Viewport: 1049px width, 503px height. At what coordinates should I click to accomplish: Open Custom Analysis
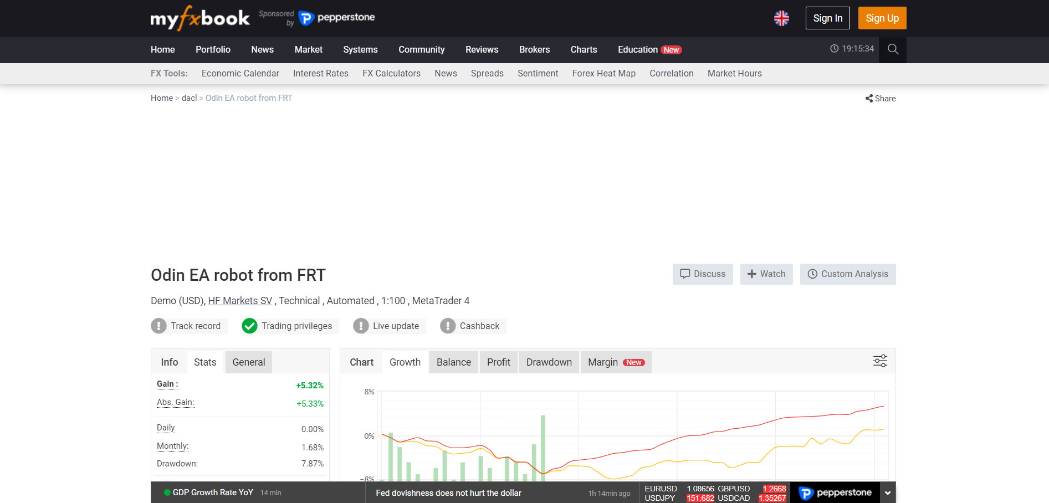pos(848,274)
